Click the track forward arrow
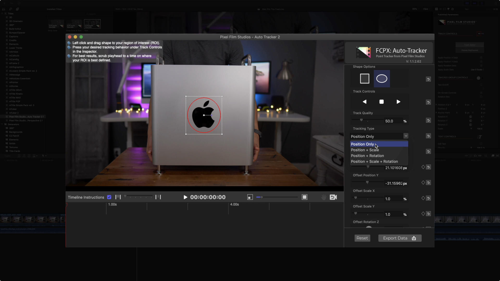The image size is (500, 281). (x=398, y=102)
